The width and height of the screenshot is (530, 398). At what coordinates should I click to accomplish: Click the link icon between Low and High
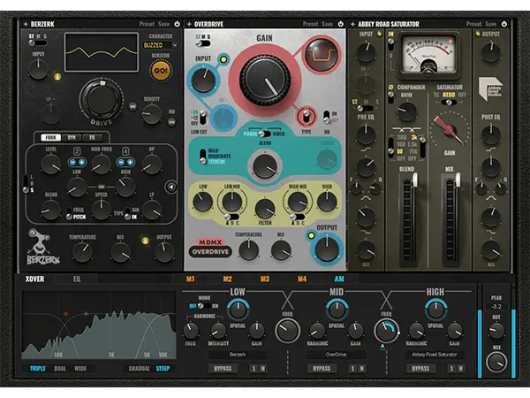(101, 187)
